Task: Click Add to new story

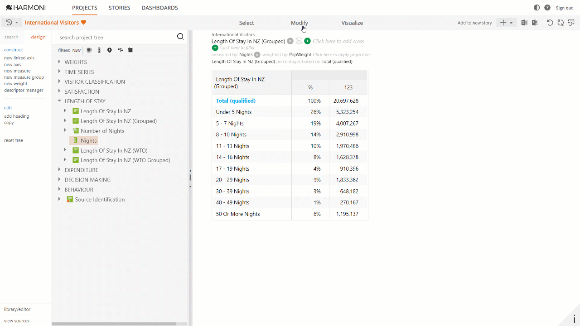Action: click(x=474, y=23)
